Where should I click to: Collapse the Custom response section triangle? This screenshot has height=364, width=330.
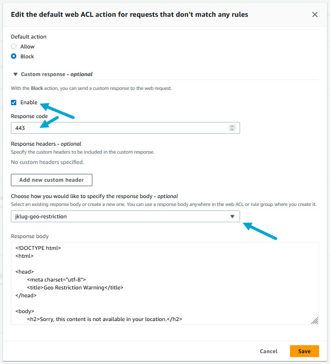[14, 75]
